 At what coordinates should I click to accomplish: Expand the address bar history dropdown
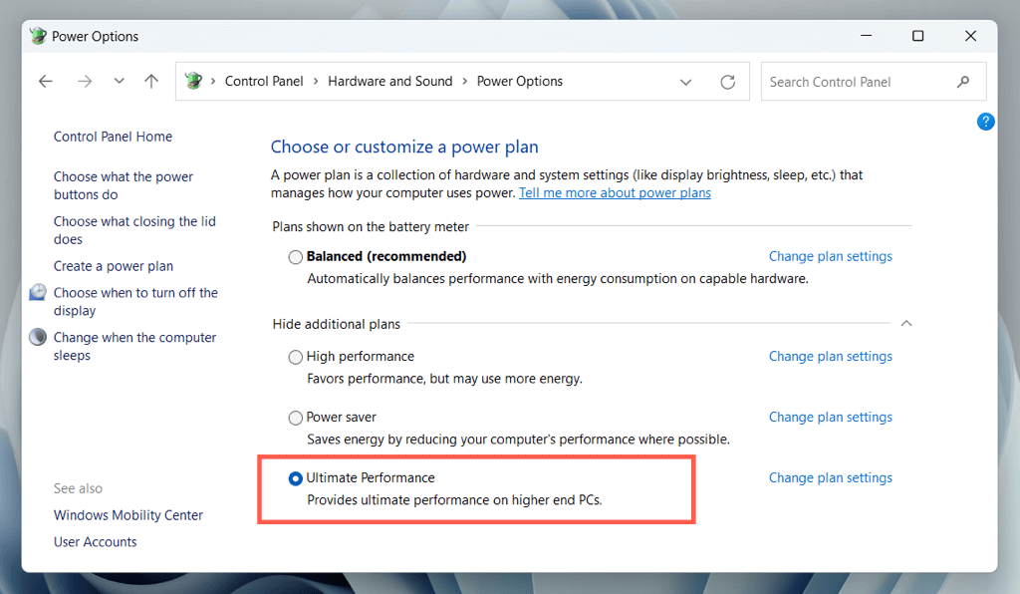pyautogui.click(x=685, y=82)
